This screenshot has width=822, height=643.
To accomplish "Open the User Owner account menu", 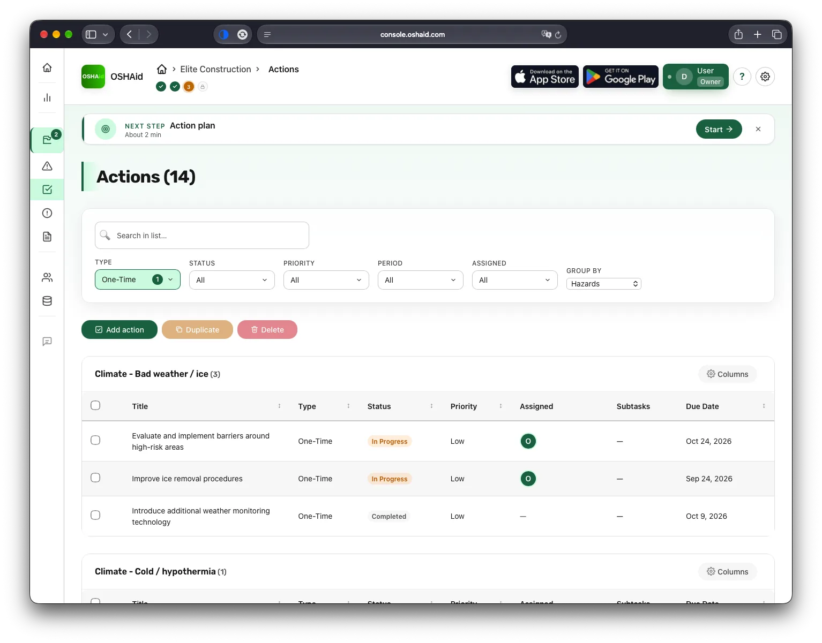I will click(696, 77).
